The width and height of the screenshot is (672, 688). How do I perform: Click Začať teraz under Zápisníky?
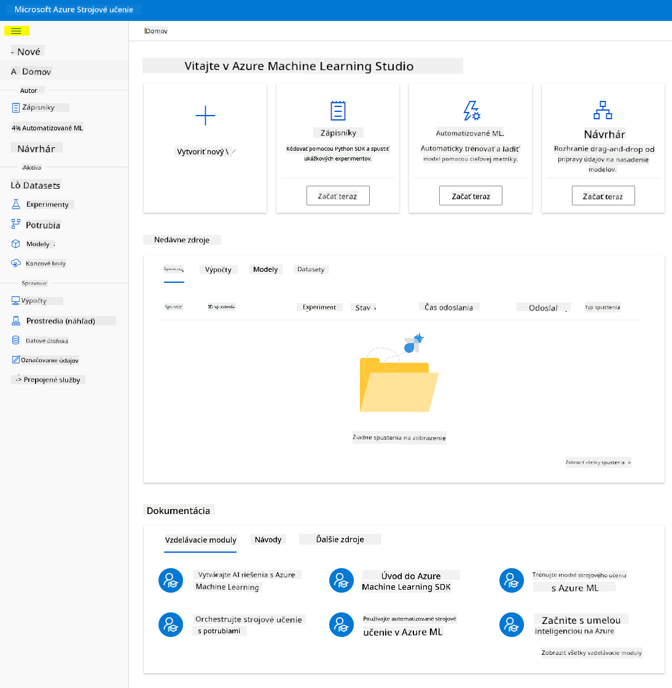338,196
